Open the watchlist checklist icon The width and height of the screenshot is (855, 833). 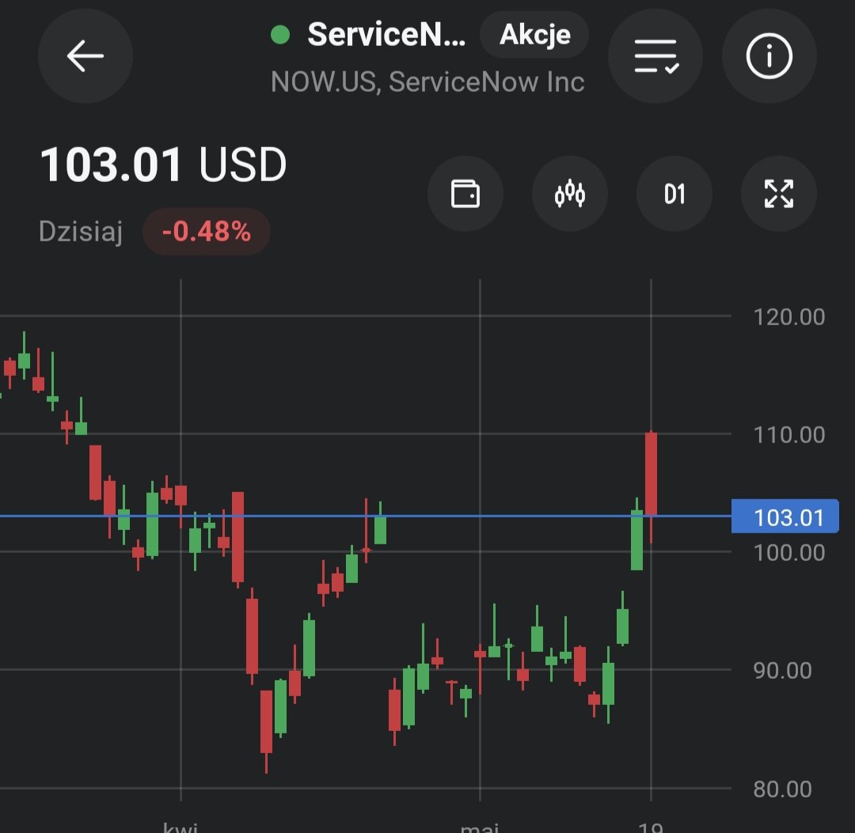click(655, 55)
